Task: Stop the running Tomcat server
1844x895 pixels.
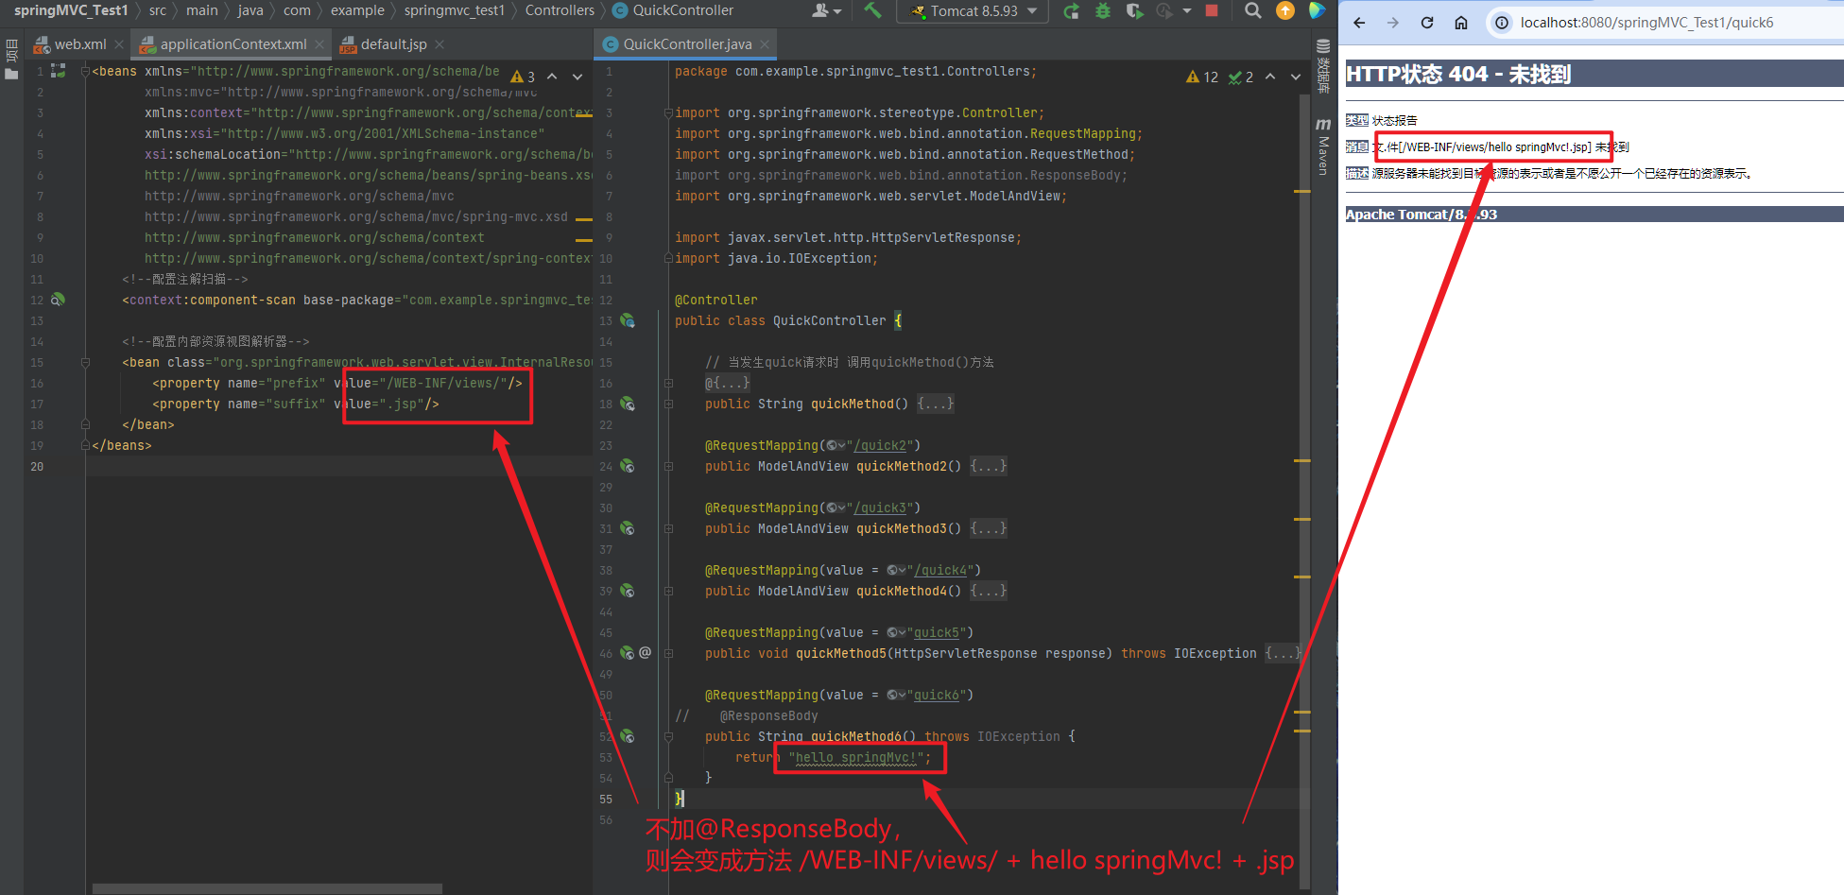Action: pos(1212,11)
